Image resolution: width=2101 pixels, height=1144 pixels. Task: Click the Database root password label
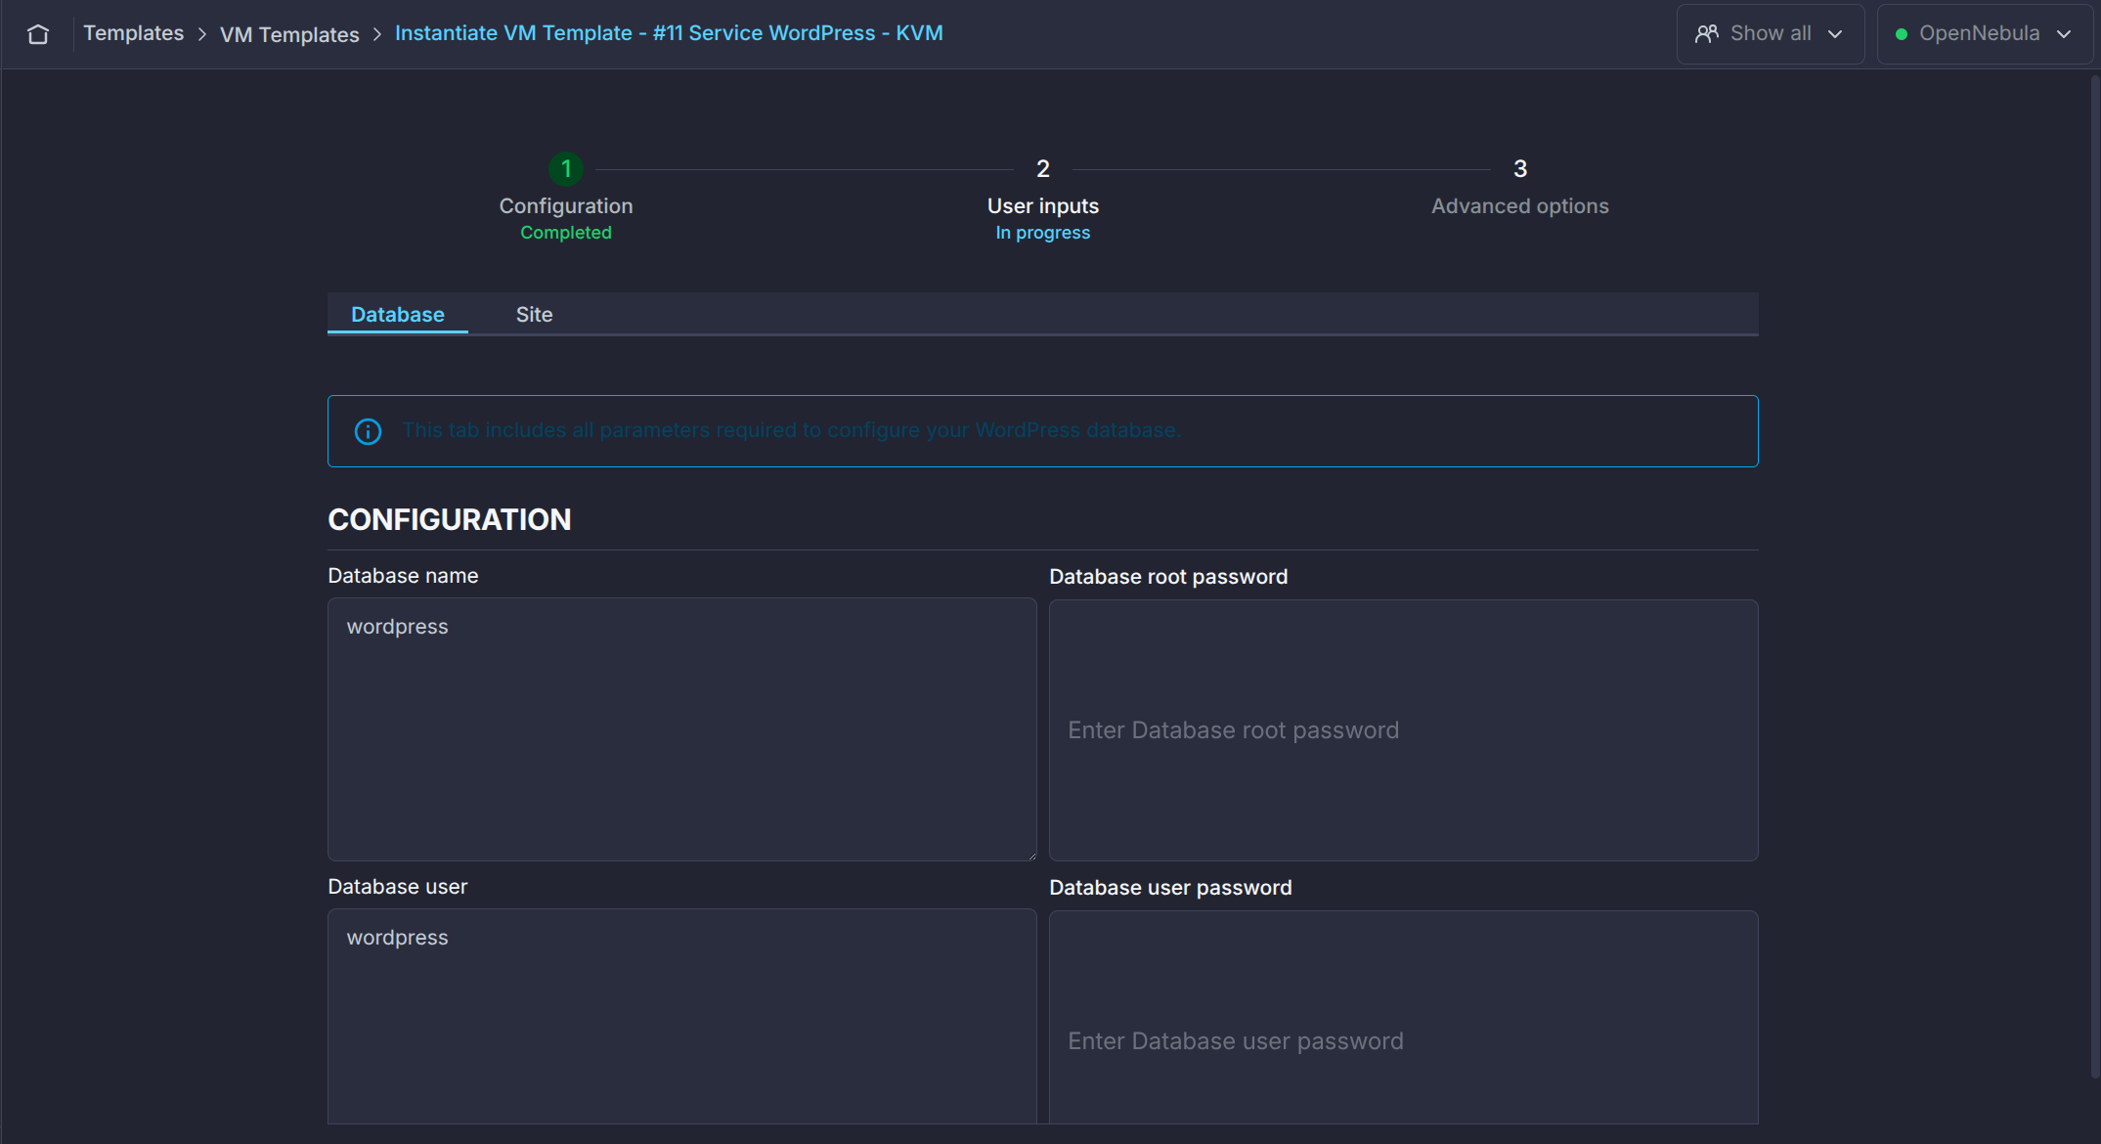point(1168,577)
